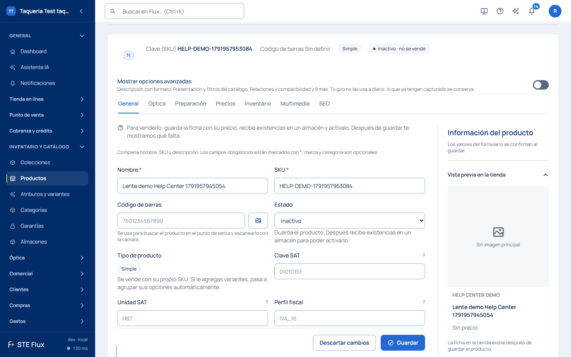Open Almacenes in sidebar
Image resolution: width=571 pixels, height=357 pixels.
coord(47,242)
